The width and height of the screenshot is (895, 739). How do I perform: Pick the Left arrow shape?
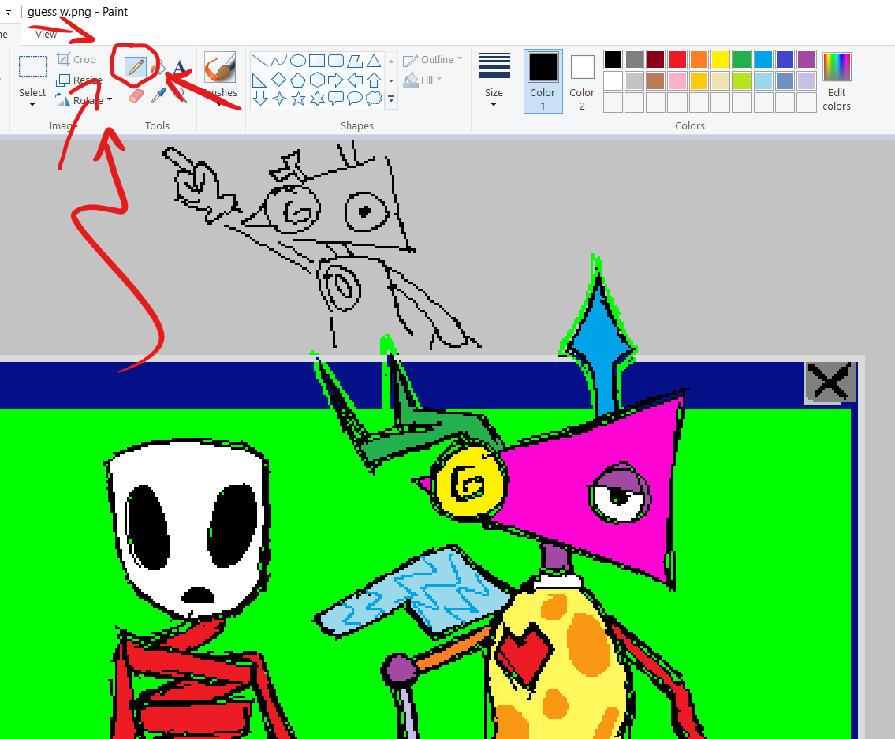355,80
